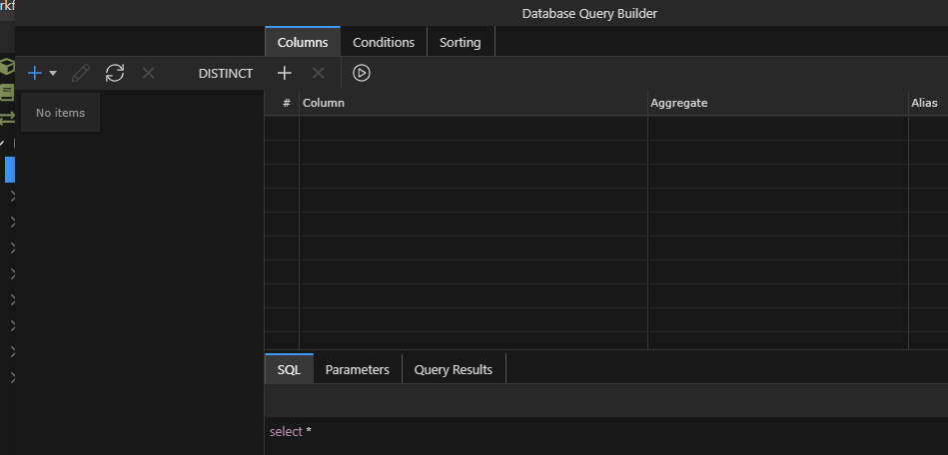This screenshot has height=455, width=948.
Task: Run the query with the play icon
Action: pyautogui.click(x=362, y=73)
